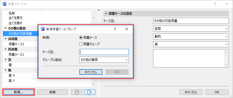Select the 雪 load case row
233x98 pixels.
point(20,65)
